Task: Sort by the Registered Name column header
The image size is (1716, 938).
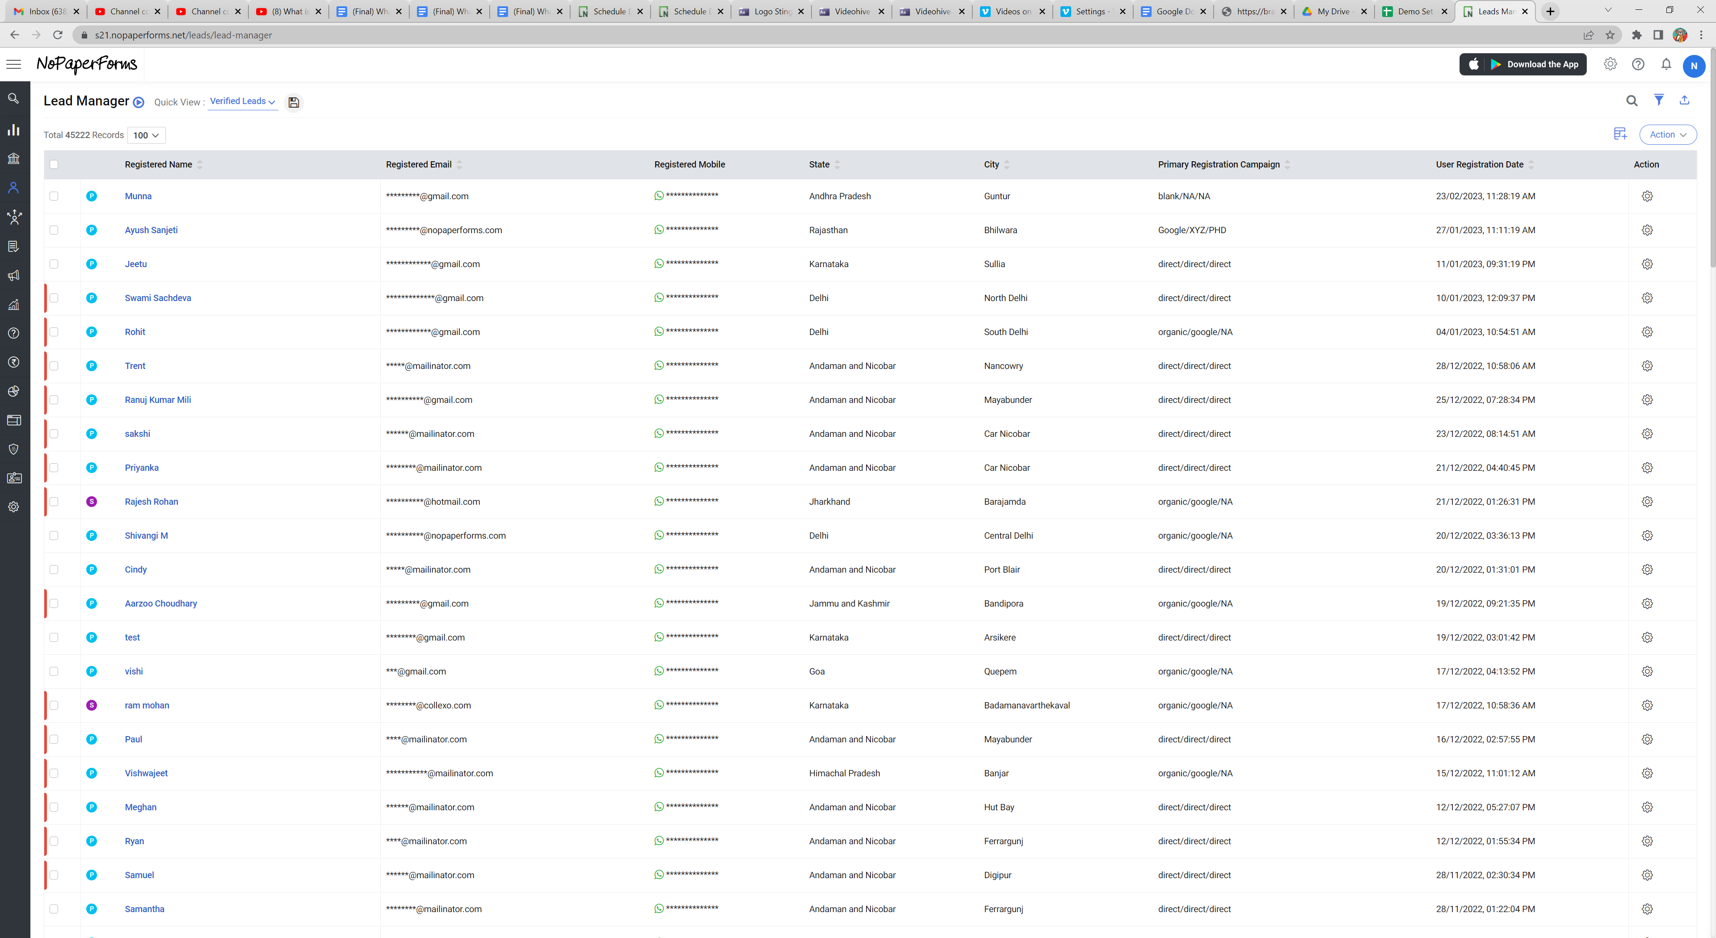Action: tap(159, 164)
